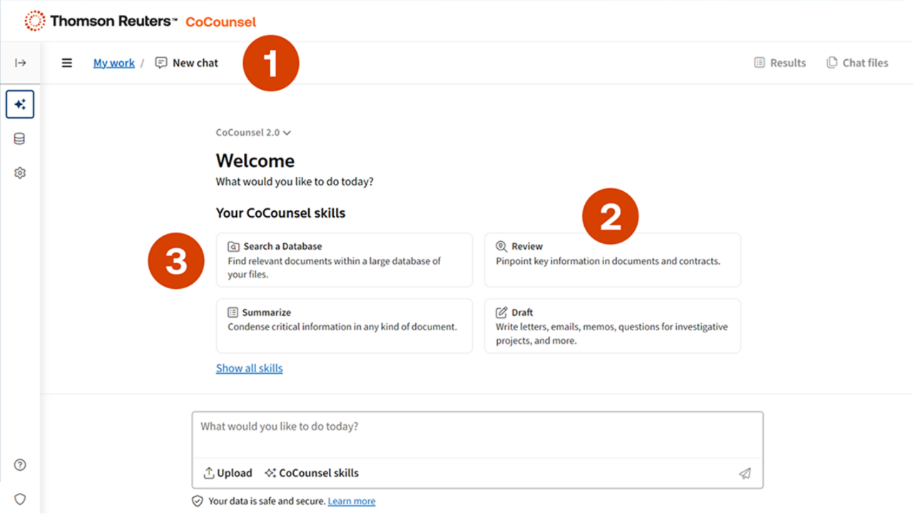The width and height of the screenshot is (913, 515).
Task: Click the New chat breadcrumb text
Action: point(195,63)
